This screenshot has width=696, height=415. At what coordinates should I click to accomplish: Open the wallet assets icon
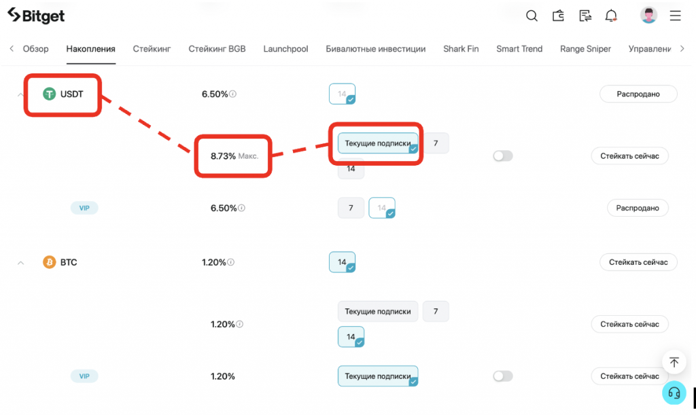click(x=558, y=16)
